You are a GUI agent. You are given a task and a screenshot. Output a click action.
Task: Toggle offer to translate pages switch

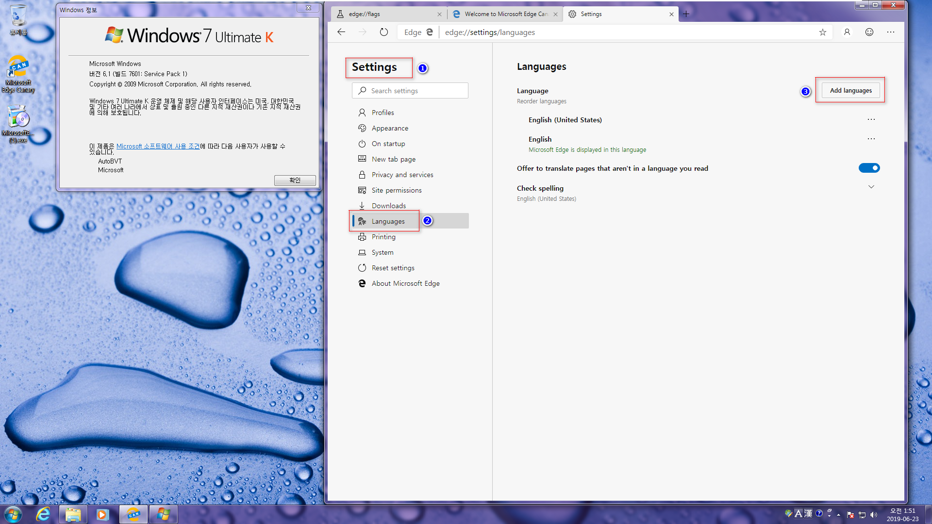click(868, 167)
